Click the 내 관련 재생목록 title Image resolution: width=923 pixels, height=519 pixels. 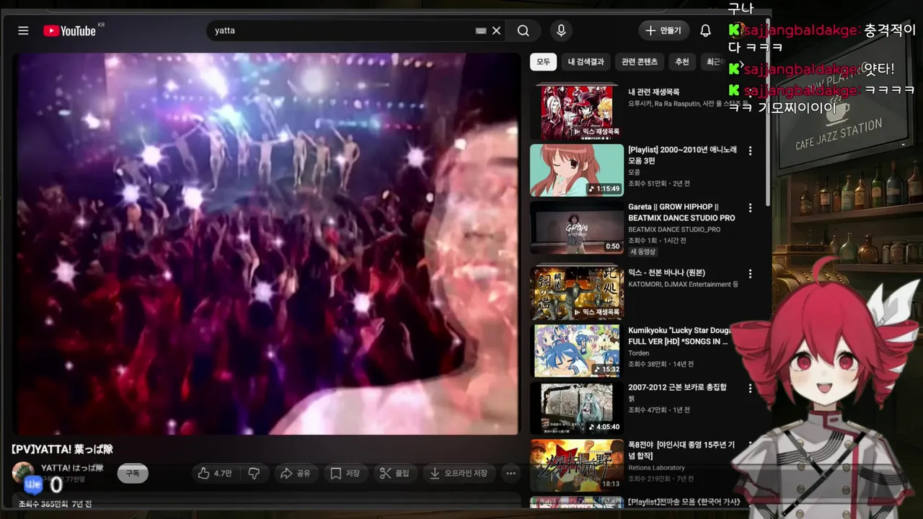click(x=653, y=92)
